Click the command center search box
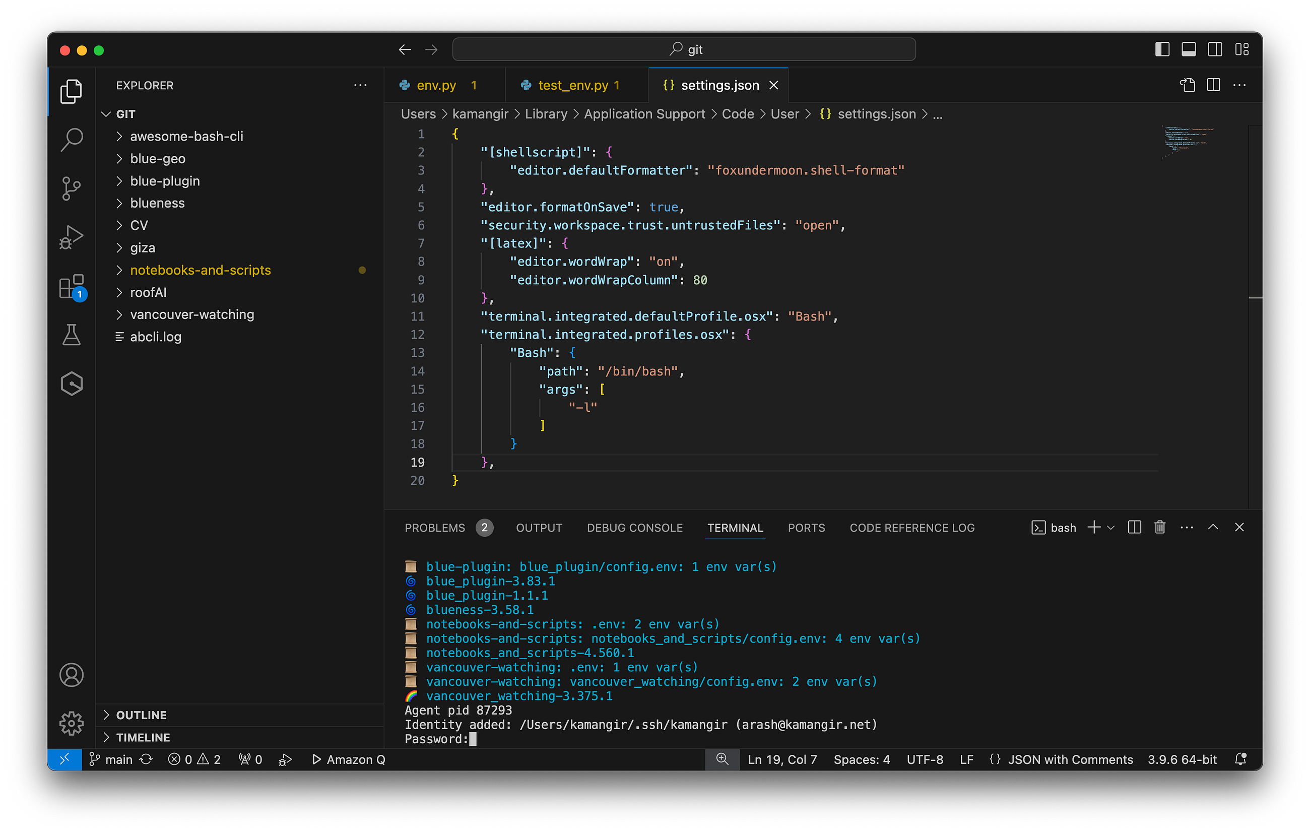 point(684,49)
